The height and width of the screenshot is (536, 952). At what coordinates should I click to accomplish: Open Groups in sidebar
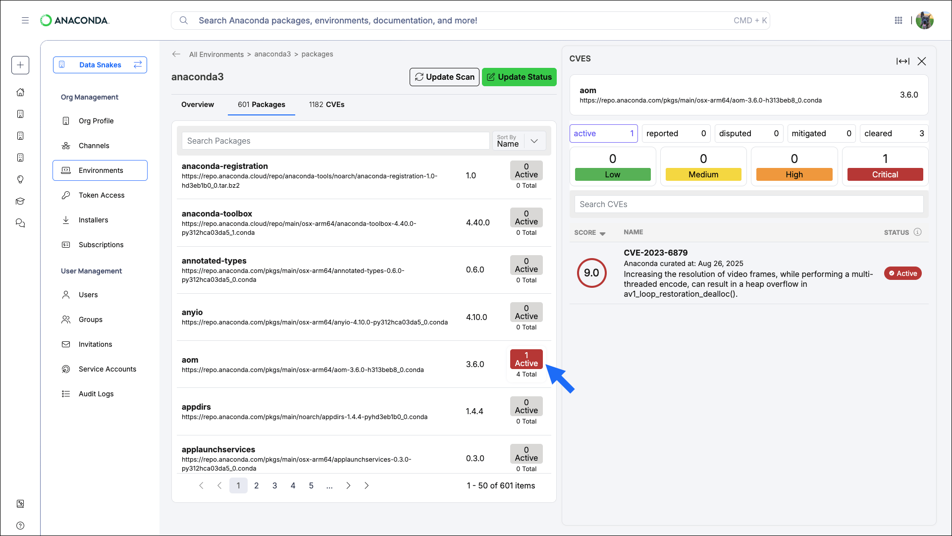click(x=100, y=320)
